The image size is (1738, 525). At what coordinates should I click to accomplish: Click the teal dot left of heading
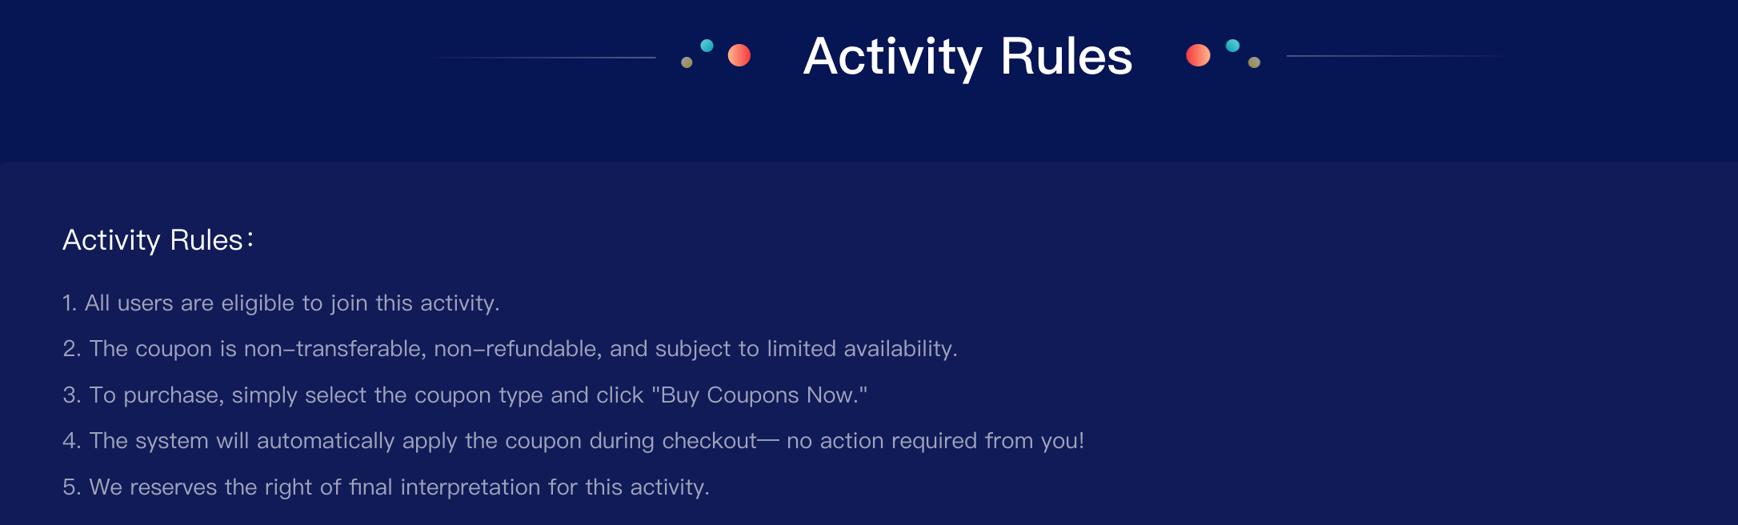click(x=707, y=46)
